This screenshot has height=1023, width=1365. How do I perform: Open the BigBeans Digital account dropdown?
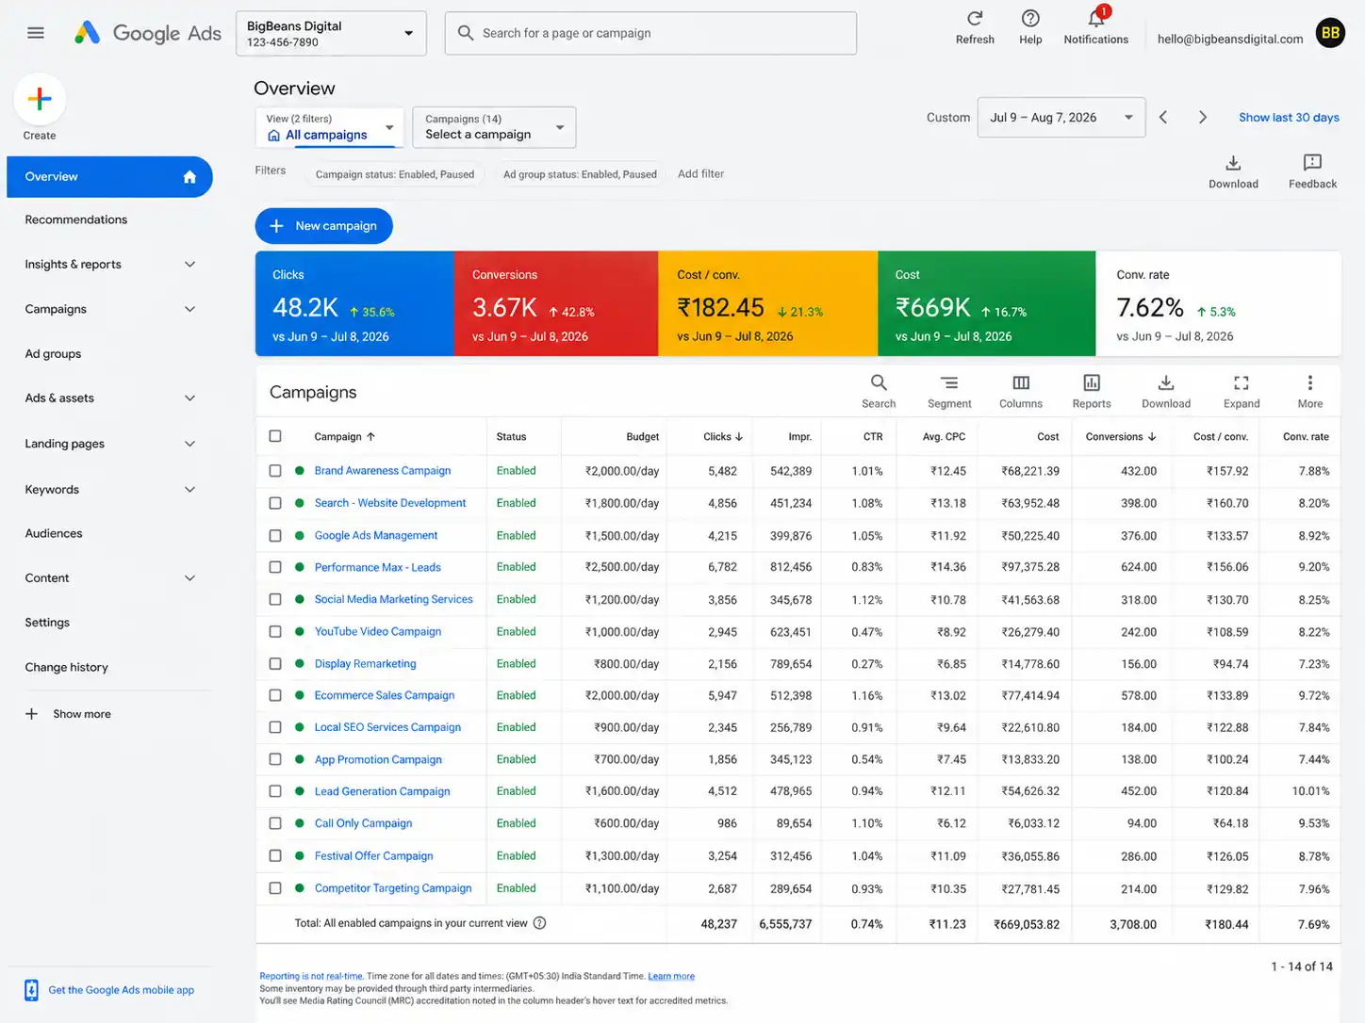[x=331, y=33]
